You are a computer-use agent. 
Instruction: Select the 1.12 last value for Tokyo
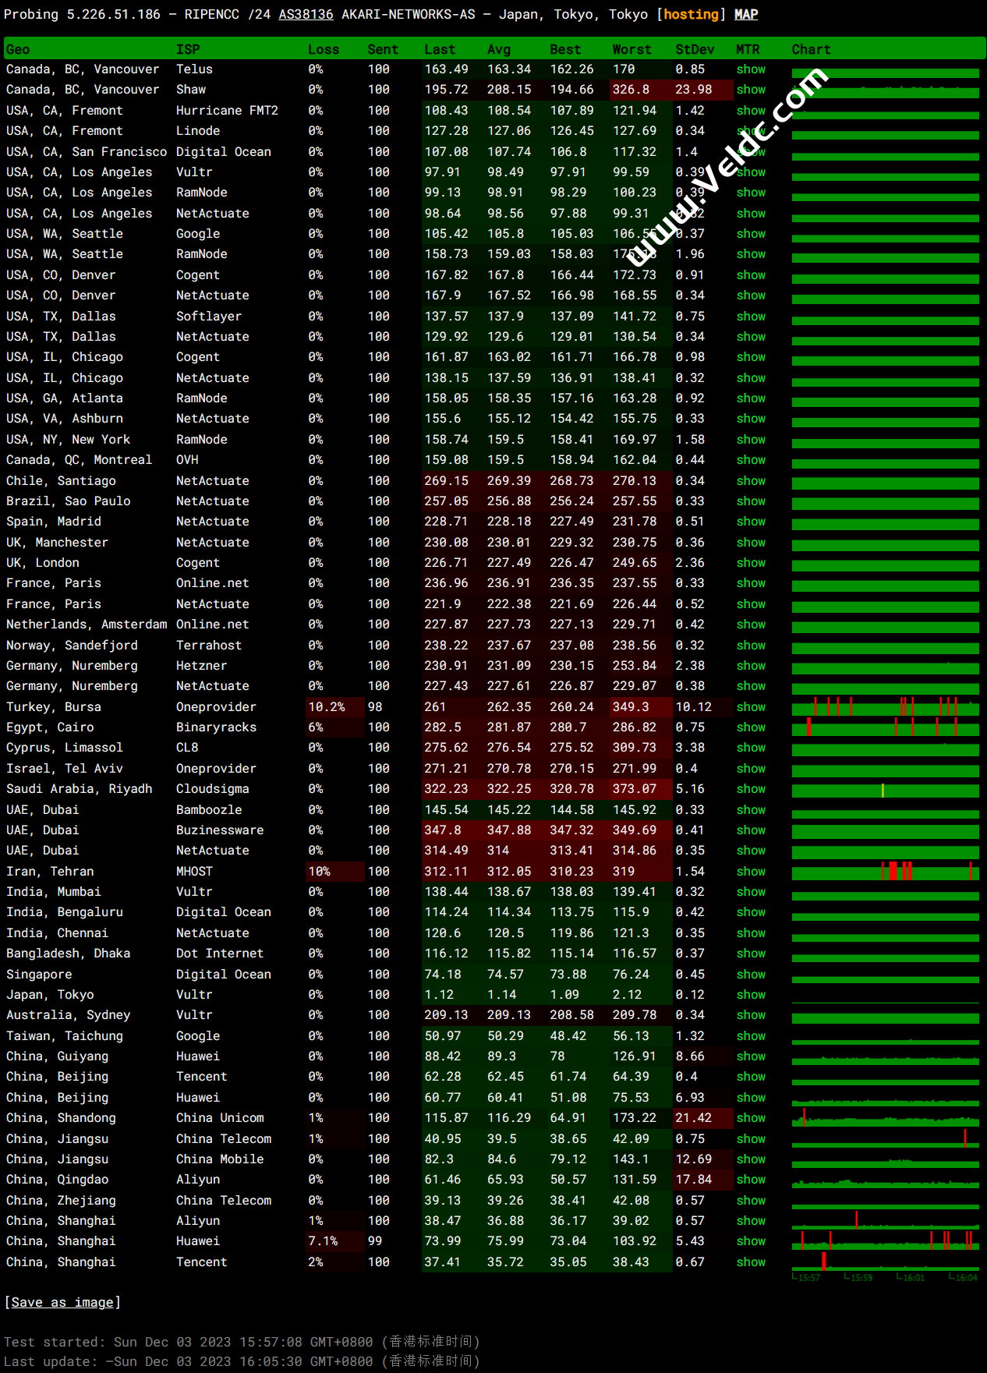click(439, 995)
